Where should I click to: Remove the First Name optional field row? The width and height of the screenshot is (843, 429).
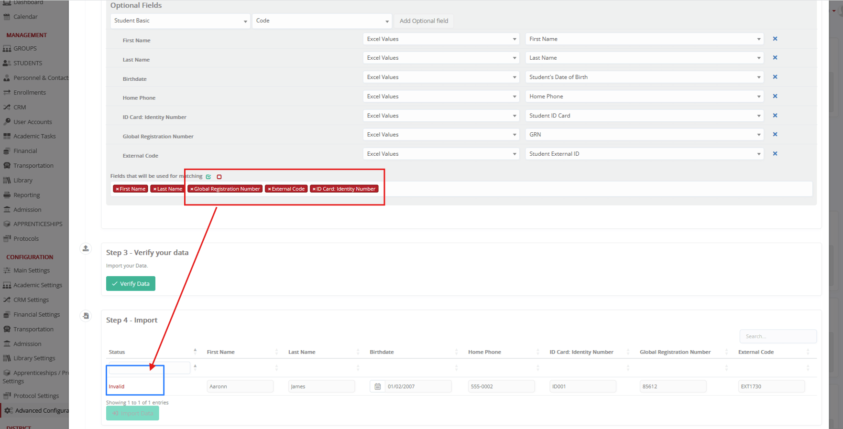[x=775, y=39]
